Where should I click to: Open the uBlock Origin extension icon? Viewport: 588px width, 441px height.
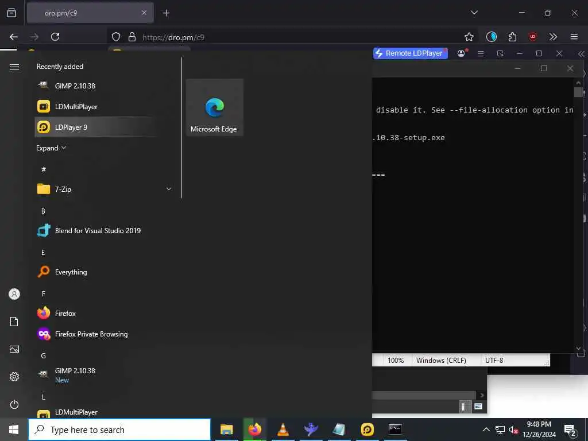pos(533,37)
